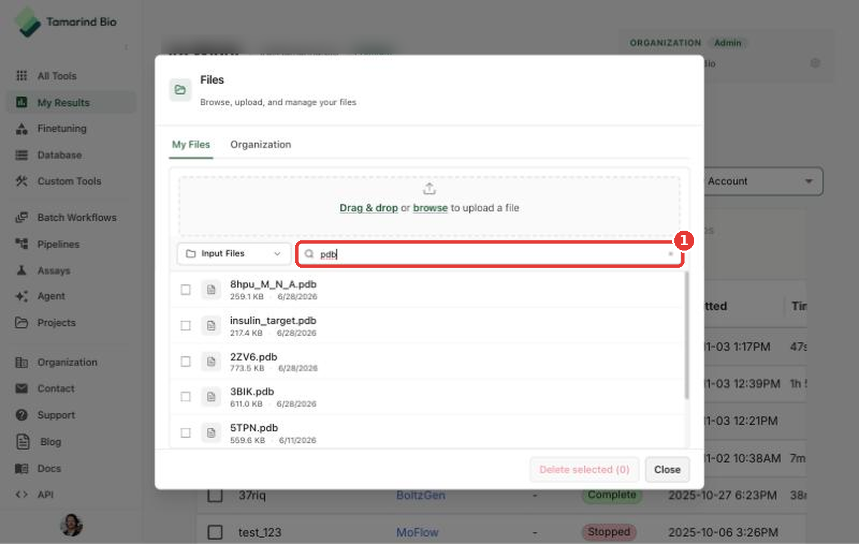Screen dimensions: 859x544
Task: Select checkbox for 8hpu_M_N_A.pdb
Action: [x=185, y=290]
